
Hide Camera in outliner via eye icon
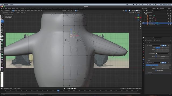(x=169, y=15)
